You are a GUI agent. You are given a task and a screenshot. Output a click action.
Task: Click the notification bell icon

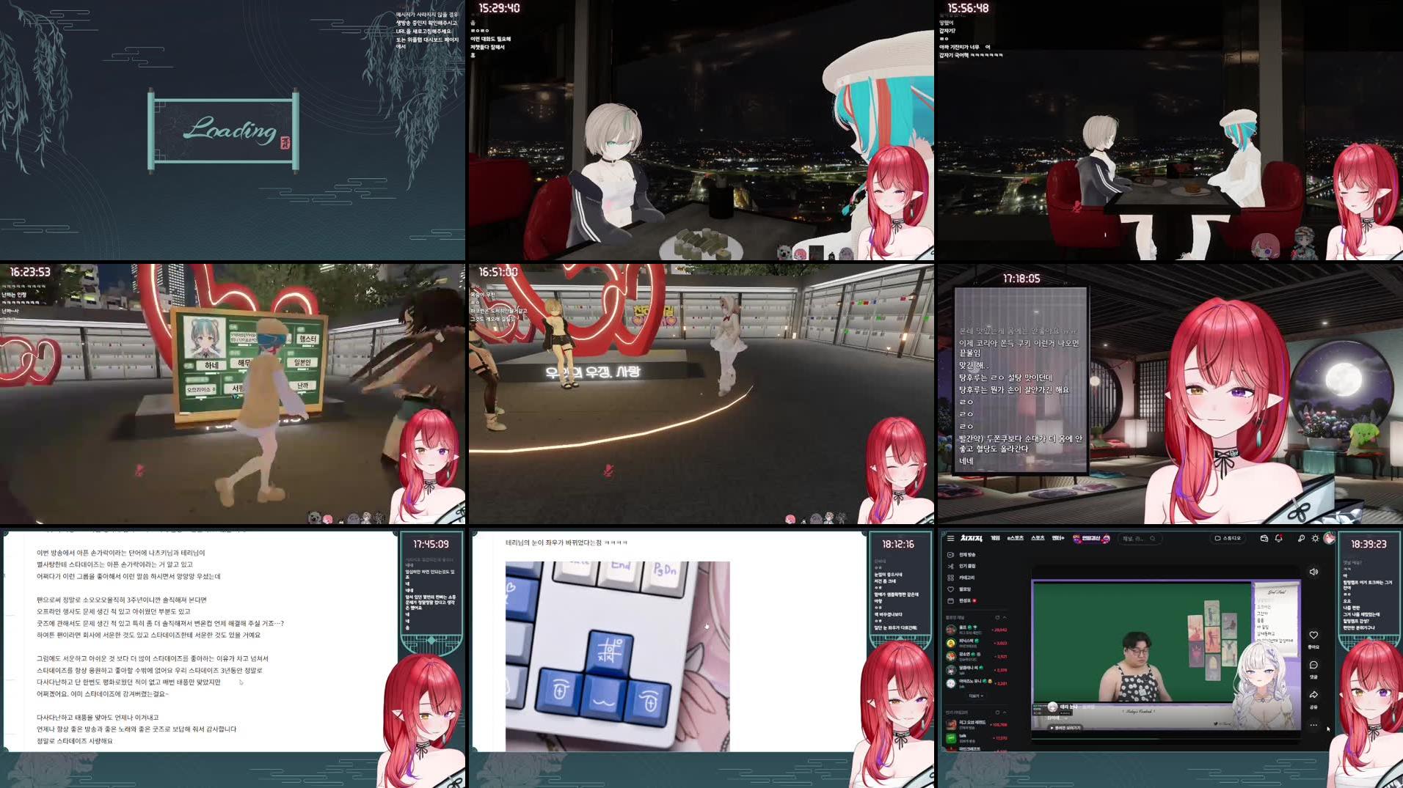(x=1278, y=539)
